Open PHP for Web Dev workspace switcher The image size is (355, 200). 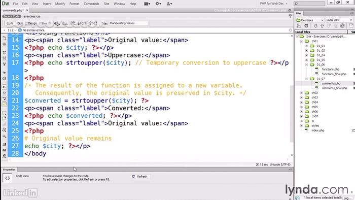pyautogui.click(x=273, y=4)
